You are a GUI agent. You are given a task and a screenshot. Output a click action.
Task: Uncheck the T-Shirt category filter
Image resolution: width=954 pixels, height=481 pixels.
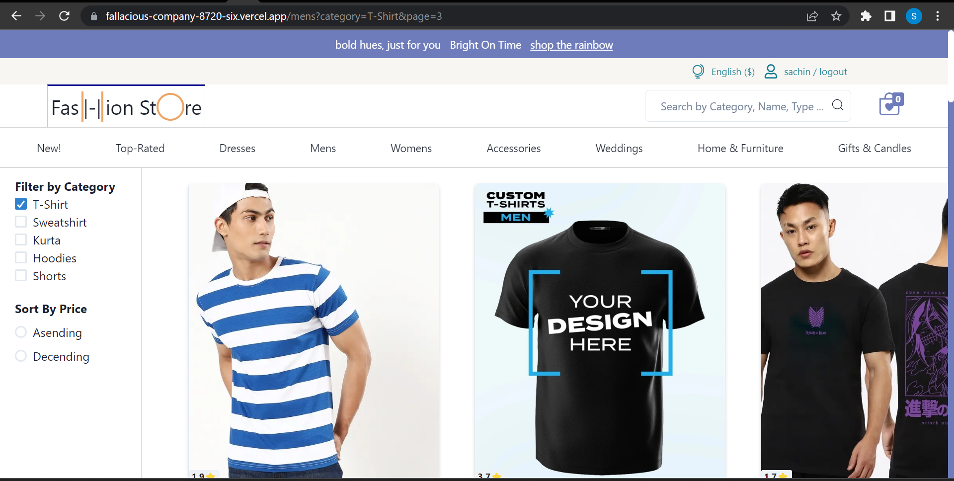[21, 204]
